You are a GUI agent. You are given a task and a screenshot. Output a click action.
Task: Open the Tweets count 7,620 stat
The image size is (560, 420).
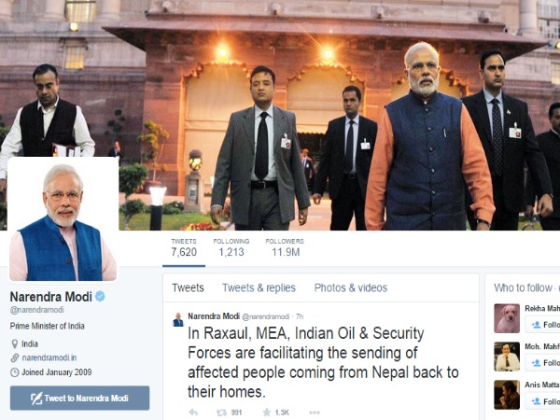coord(184,248)
